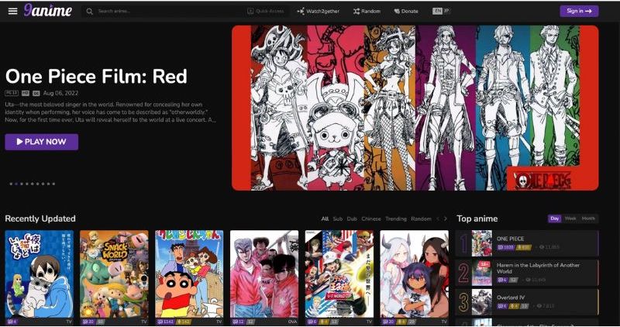The height and width of the screenshot is (327, 620).
Task: Select the Sub filter tab
Action: click(338, 219)
